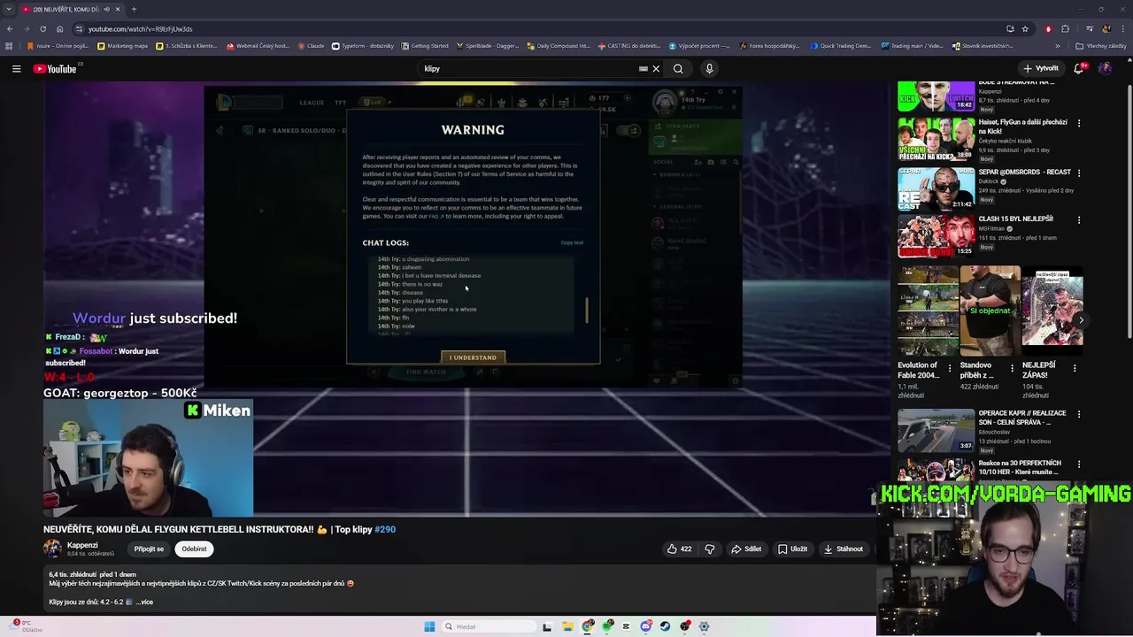Screen dimensions: 1133x637
Task: Open YouTube notifications bell
Action: [x=1080, y=68]
